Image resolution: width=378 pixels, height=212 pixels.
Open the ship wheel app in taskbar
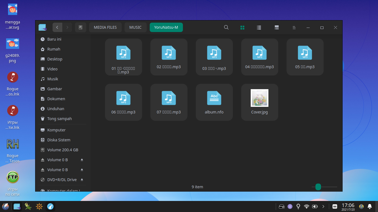click(x=39, y=206)
